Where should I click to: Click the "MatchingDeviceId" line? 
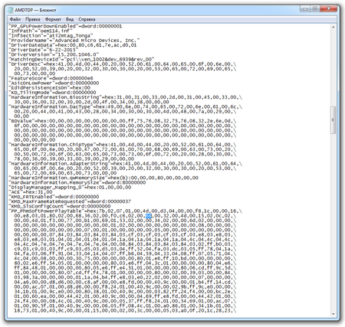(81, 59)
